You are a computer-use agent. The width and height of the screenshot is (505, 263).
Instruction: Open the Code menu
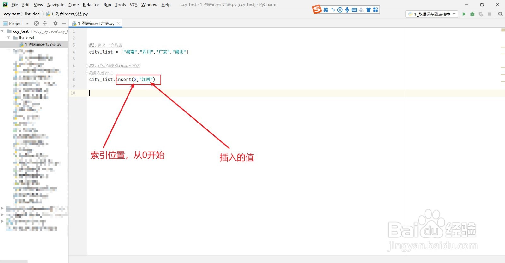click(74, 5)
